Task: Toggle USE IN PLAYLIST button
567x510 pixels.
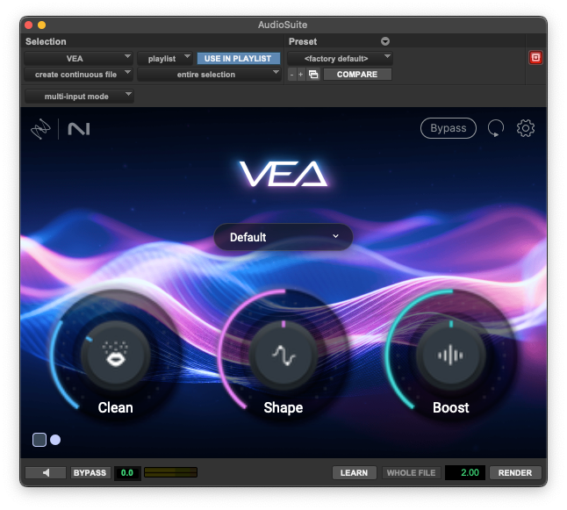Action: tap(238, 59)
